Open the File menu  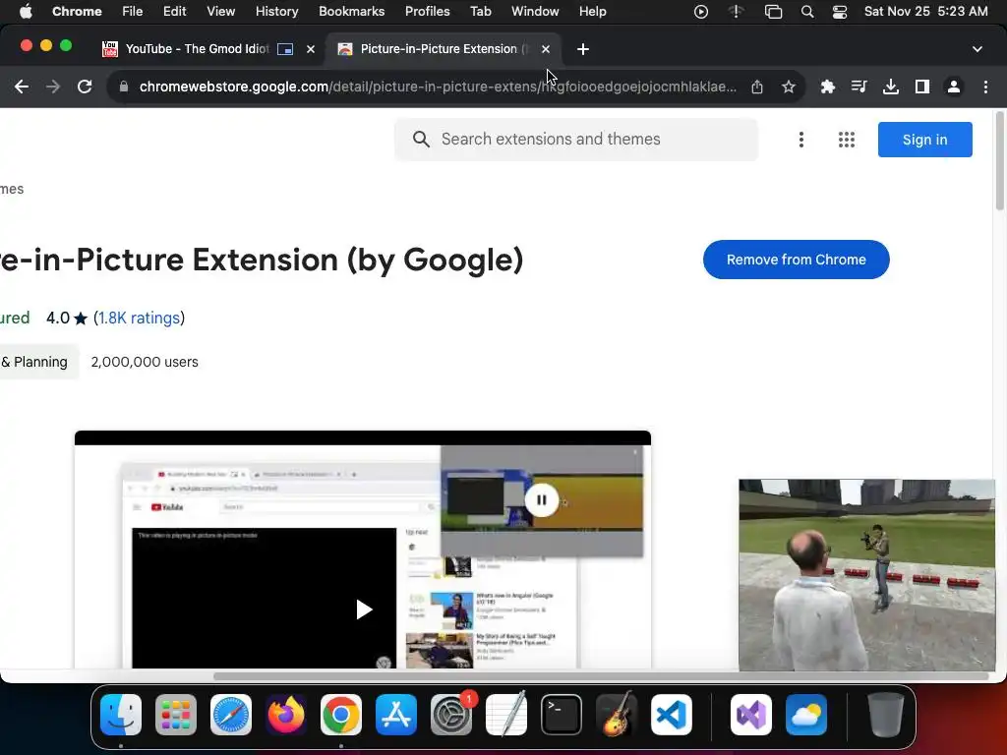pyautogui.click(x=133, y=12)
